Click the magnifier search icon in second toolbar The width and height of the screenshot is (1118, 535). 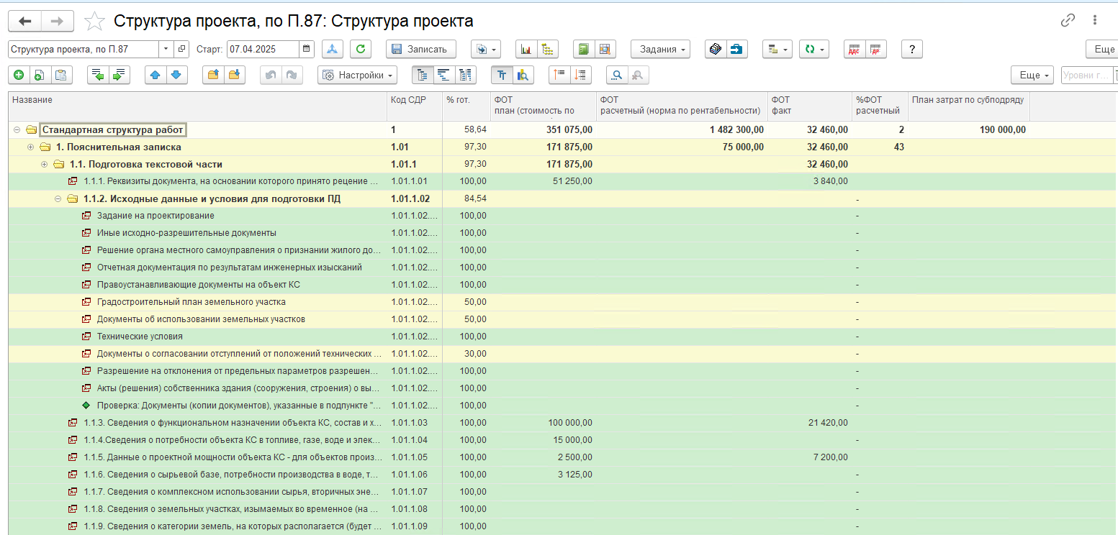617,75
